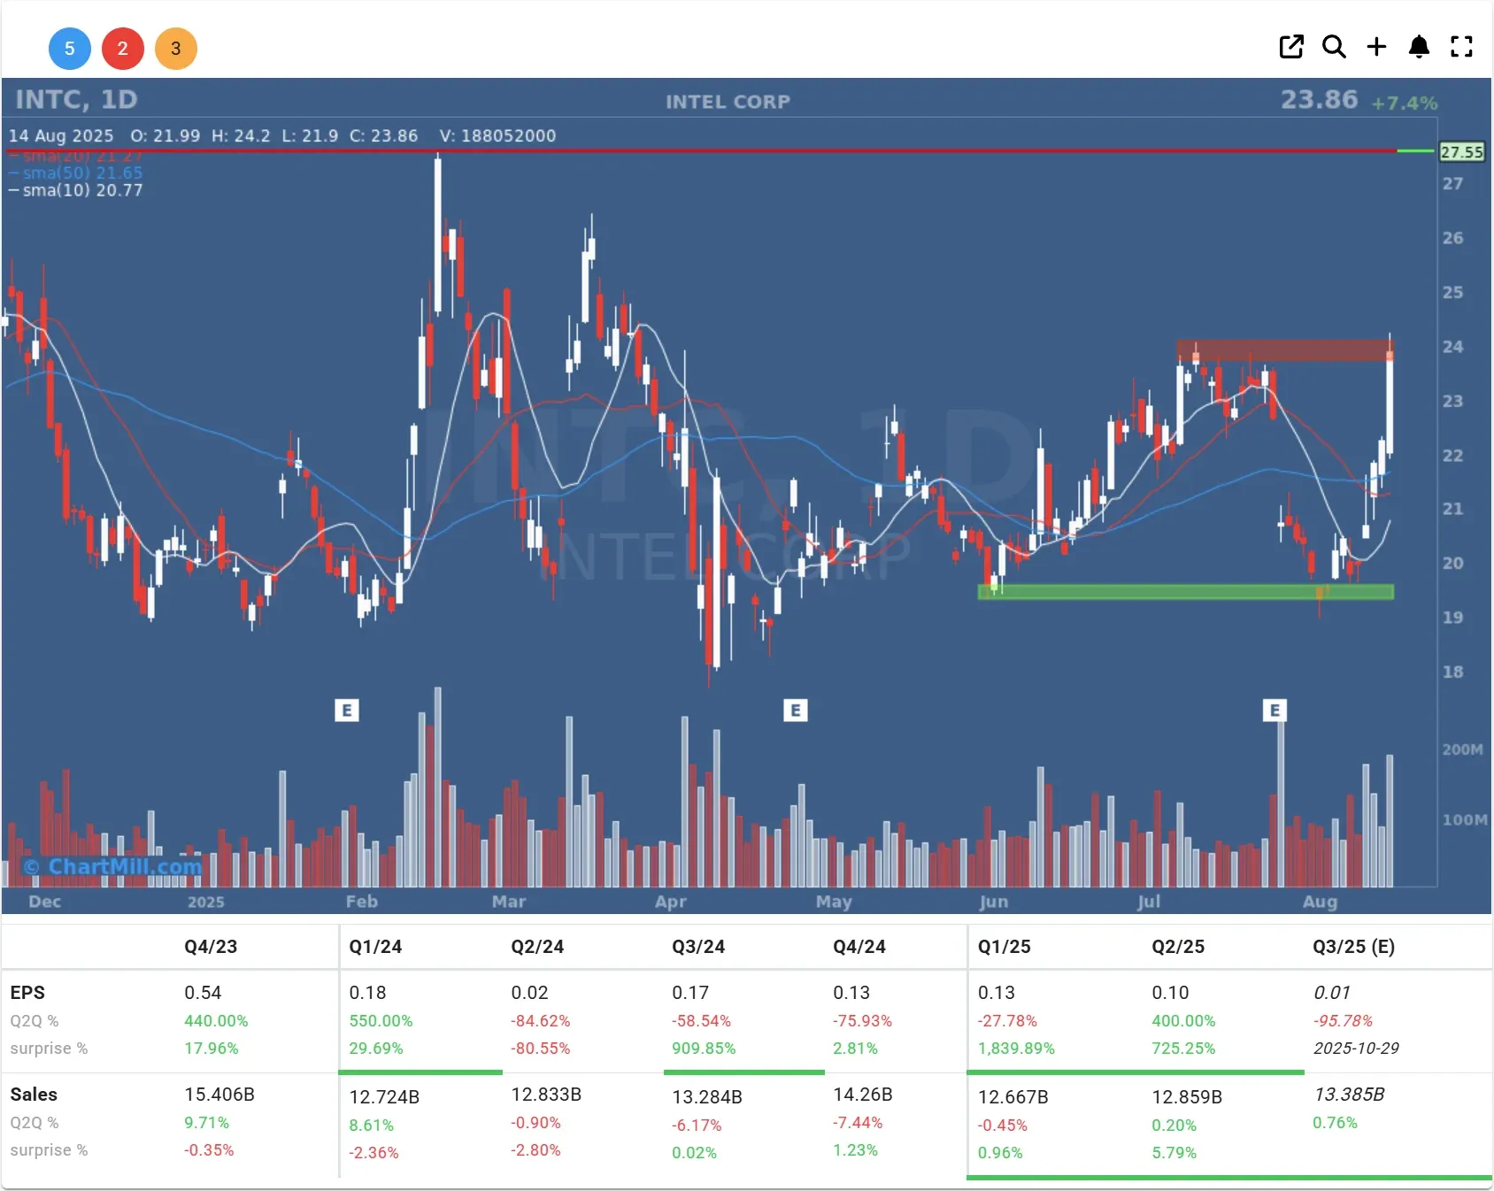Click the sales surprise value -2.80%

coord(535,1149)
